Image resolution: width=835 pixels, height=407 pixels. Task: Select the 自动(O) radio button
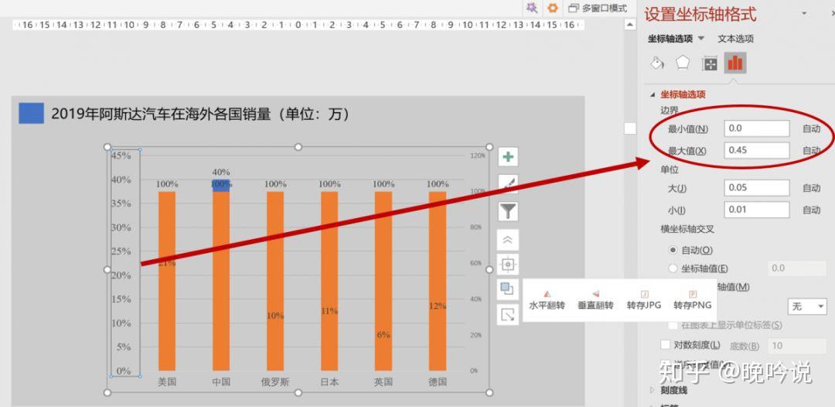(673, 250)
